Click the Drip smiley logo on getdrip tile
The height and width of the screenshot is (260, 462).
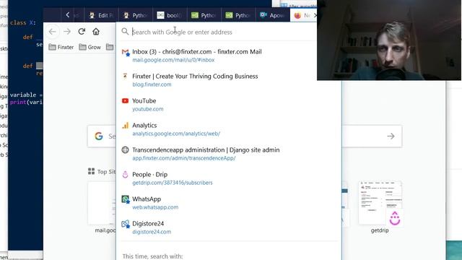[x=395, y=218]
